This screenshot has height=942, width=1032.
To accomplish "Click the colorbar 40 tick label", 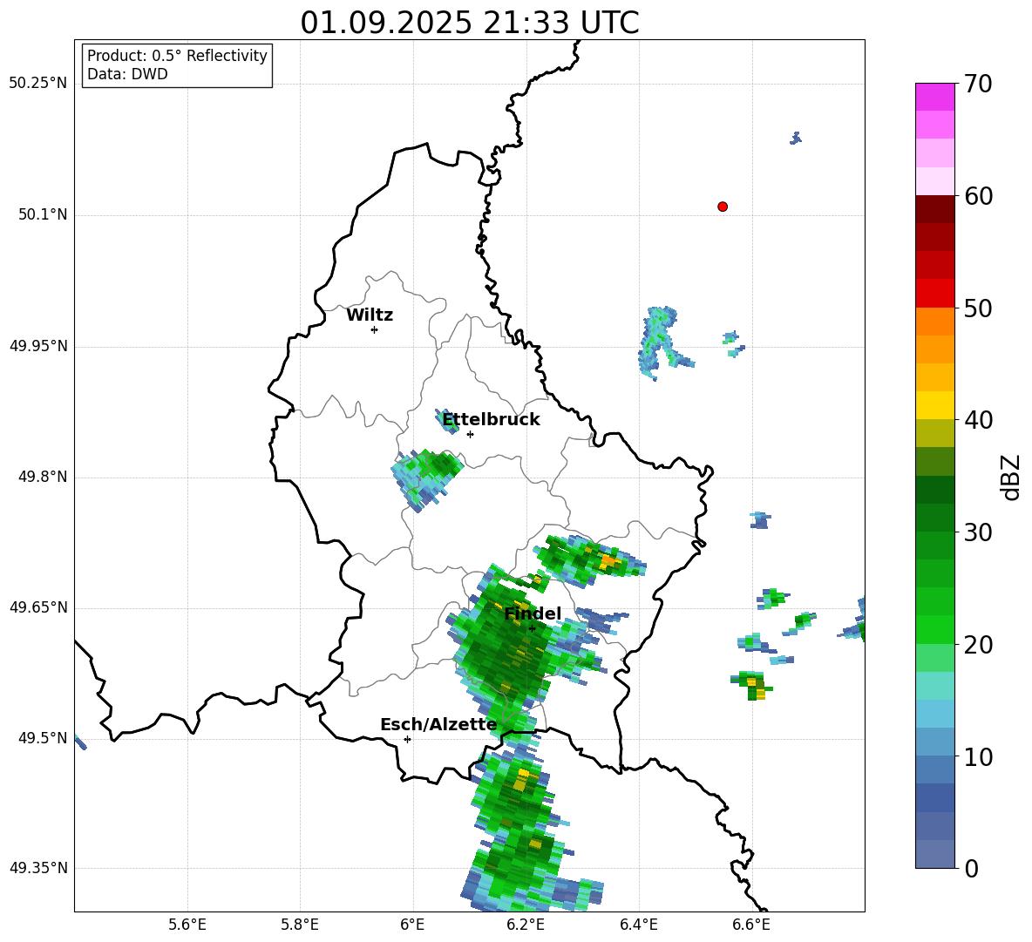I will click(x=977, y=420).
